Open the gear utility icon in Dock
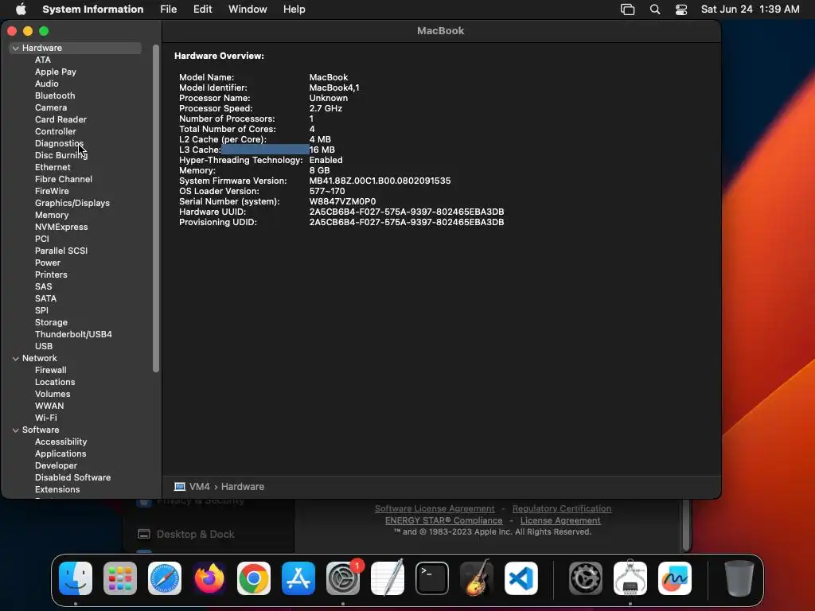Image resolution: width=815 pixels, height=611 pixels. [x=586, y=578]
